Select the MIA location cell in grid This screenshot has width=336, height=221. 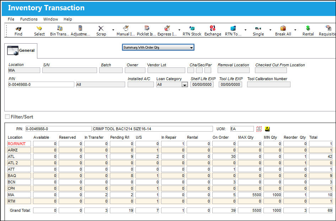tap(19, 195)
